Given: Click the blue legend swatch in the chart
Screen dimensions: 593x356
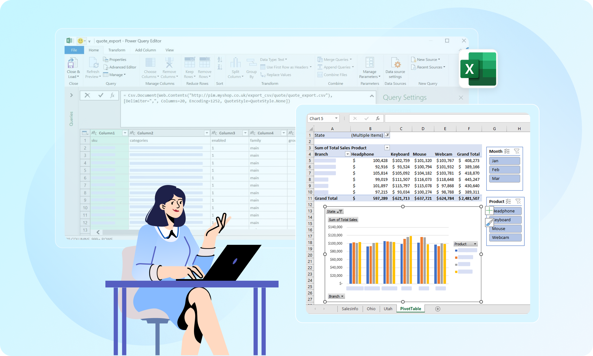Looking at the screenshot, I should click(456, 250).
